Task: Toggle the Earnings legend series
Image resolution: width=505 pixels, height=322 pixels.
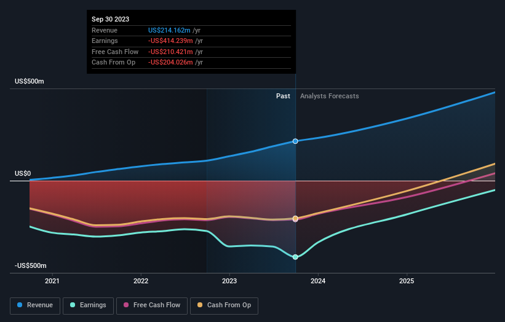Action: click(x=88, y=305)
